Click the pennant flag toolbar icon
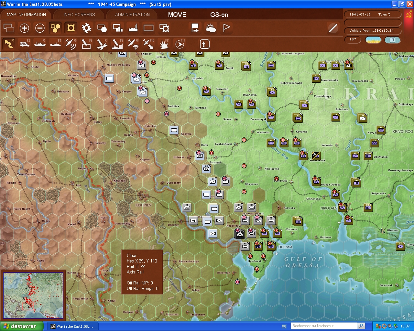The height and width of the screenshot is (331, 414). point(226,28)
